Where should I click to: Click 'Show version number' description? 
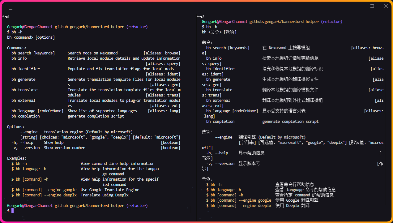(65, 148)
